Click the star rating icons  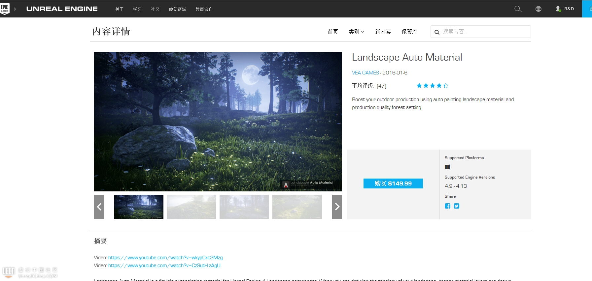click(432, 86)
